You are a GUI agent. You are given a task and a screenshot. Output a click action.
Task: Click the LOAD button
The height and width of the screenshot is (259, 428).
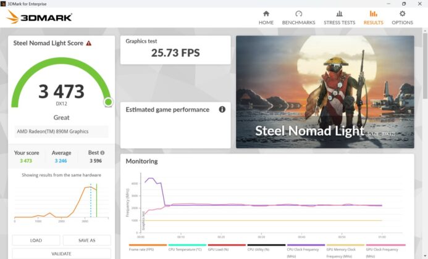(x=36, y=240)
